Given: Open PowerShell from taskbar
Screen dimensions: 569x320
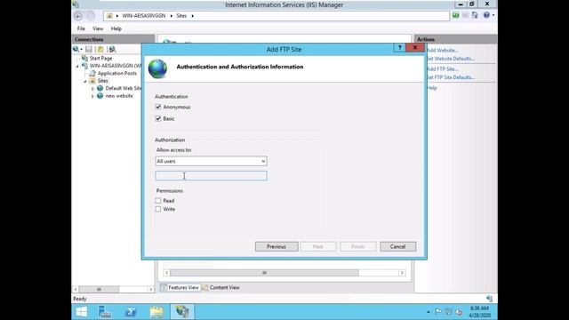Looking at the screenshot, I should tap(131, 312).
